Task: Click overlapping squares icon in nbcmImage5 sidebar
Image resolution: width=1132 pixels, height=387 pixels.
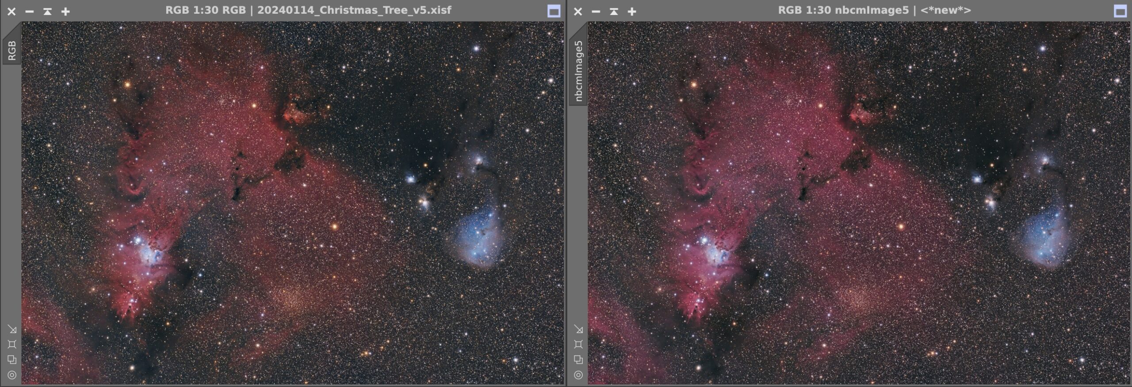Action: [x=578, y=360]
